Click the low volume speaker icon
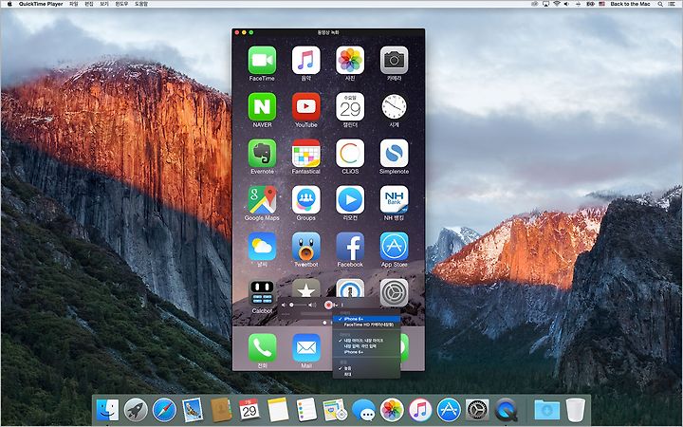This screenshot has width=683, height=427. [x=284, y=305]
